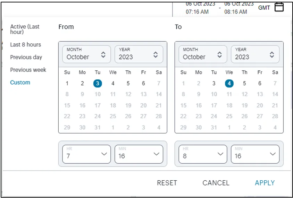Image resolution: width=293 pixels, height=198 pixels.
Task: Select day 1 in the From calendar
Action: (67, 84)
